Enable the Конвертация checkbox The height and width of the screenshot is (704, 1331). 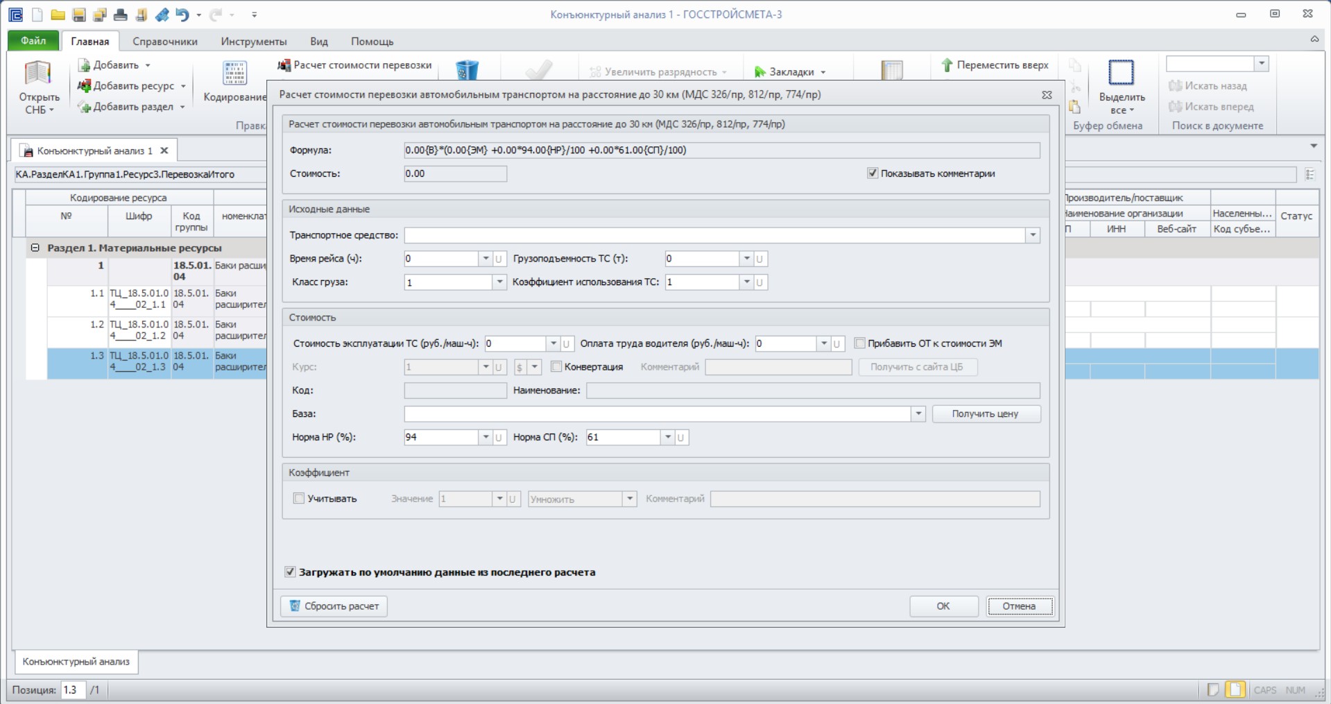click(x=556, y=366)
